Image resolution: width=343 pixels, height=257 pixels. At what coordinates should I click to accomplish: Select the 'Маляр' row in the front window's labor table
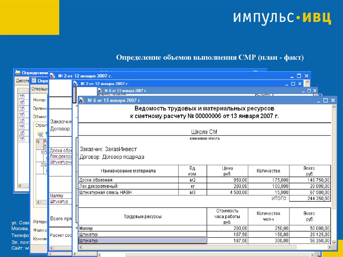pos(143,228)
